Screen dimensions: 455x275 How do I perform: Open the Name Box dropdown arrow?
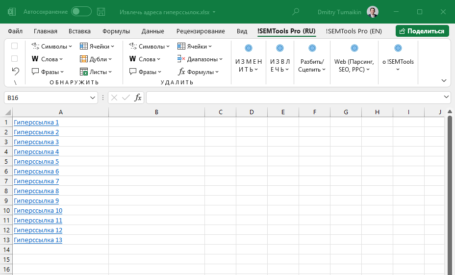[93, 98]
